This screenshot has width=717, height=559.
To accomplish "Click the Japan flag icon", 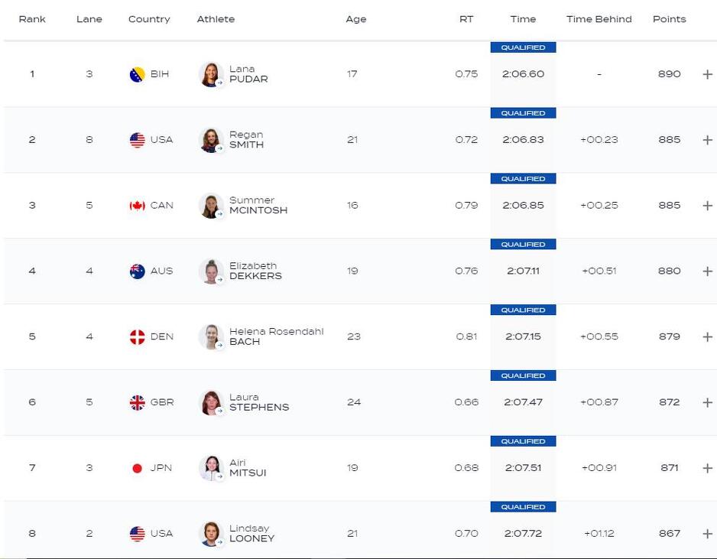I will click(138, 468).
